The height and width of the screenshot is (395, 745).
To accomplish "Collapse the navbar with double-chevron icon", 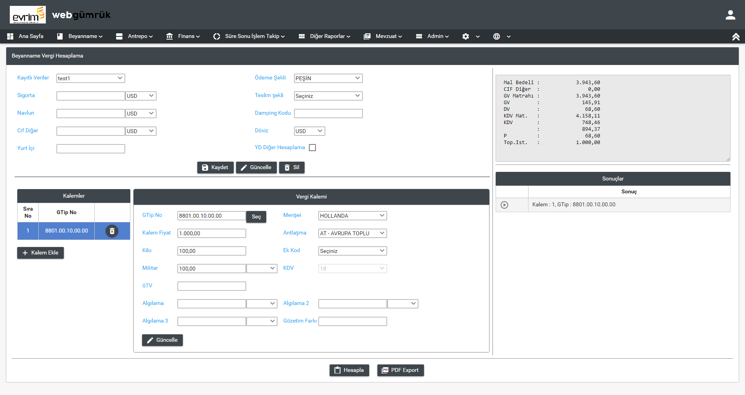I will (x=736, y=36).
